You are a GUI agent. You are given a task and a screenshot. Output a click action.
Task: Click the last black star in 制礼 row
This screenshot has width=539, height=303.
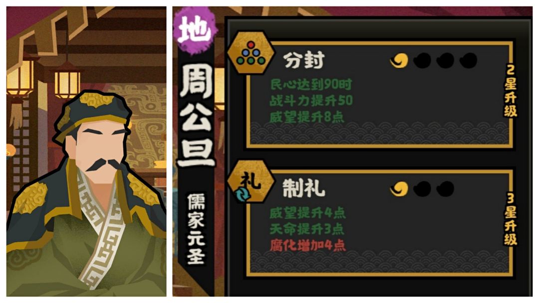tap(445, 189)
